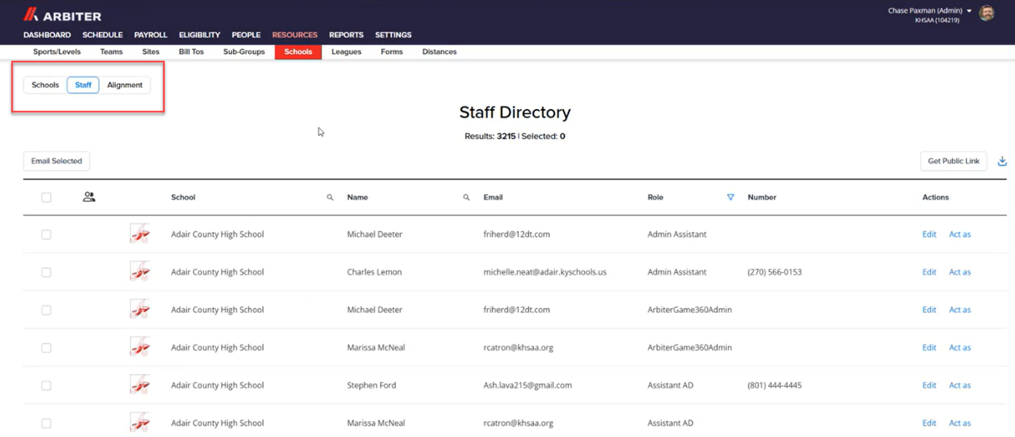Edit Michael Deeter's Admin Assistant record
The height and width of the screenshot is (437, 1015).
929,234
